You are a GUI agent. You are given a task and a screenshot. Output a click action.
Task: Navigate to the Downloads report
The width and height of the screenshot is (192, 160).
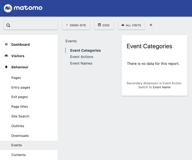20,136
